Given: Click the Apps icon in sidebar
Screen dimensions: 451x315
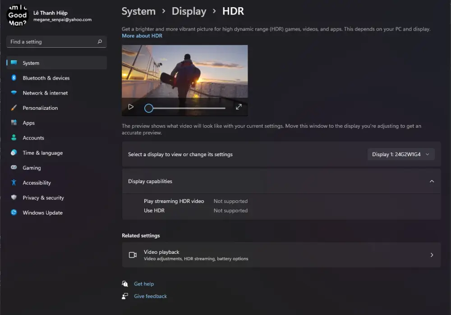Looking at the screenshot, I should tap(14, 122).
